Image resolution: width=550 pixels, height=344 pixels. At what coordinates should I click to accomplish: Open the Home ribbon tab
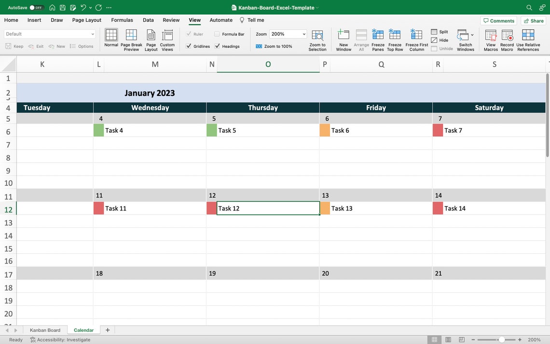coord(11,20)
